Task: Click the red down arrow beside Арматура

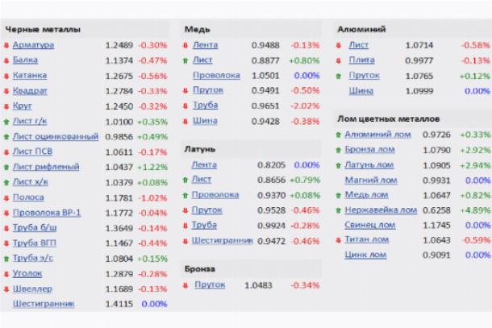Action: click(6, 45)
